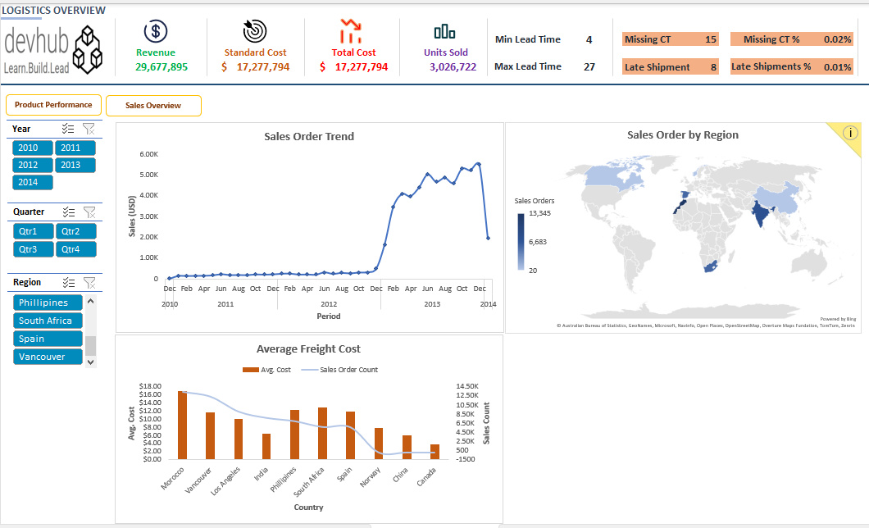Open the info icon on region map
Image resolution: width=869 pixels, height=528 pixels.
pyautogui.click(x=850, y=133)
